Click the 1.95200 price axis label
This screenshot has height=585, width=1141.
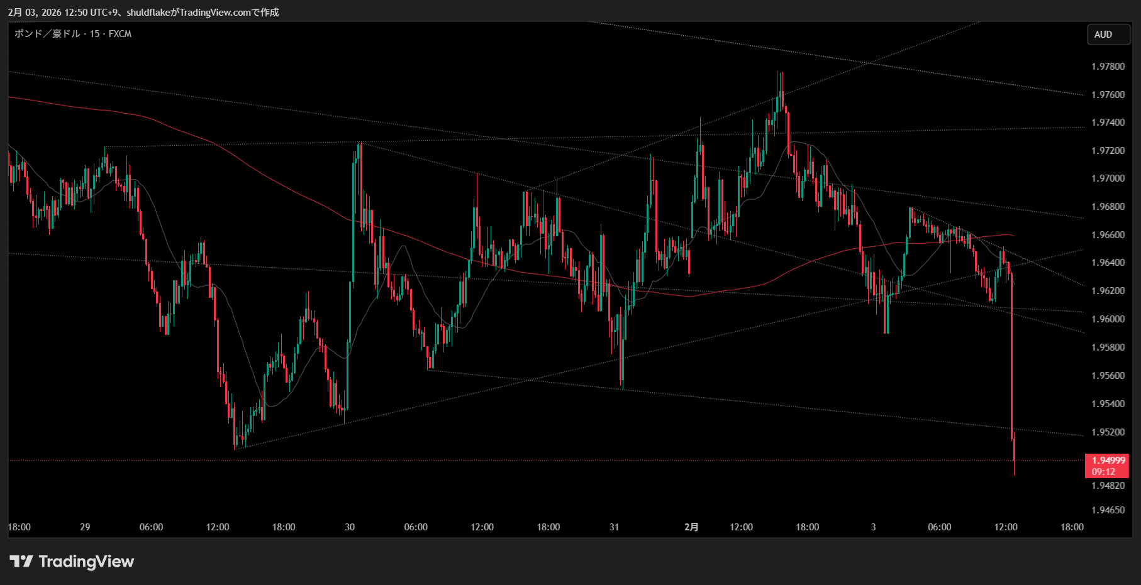(x=1108, y=432)
